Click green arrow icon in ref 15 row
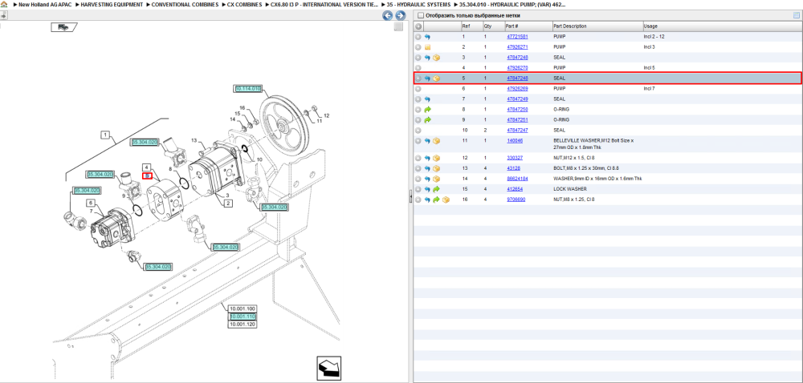 (436, 189)
